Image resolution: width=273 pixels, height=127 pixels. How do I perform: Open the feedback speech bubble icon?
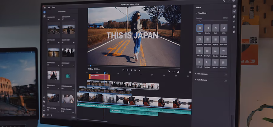234,1
